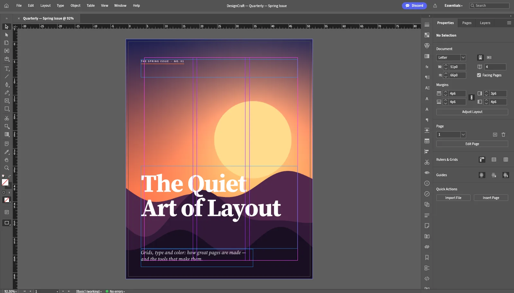The height and width of the screenshot is (293, 514).
Task: Toggle portrait orientation button
Action: point(481,57)
